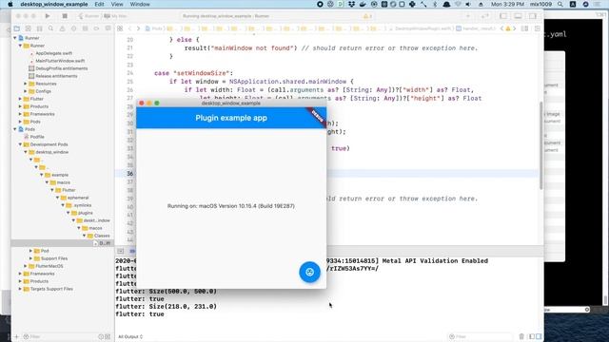Expand the Configs folder
This screenshot has width=609, height=342.
26,91
